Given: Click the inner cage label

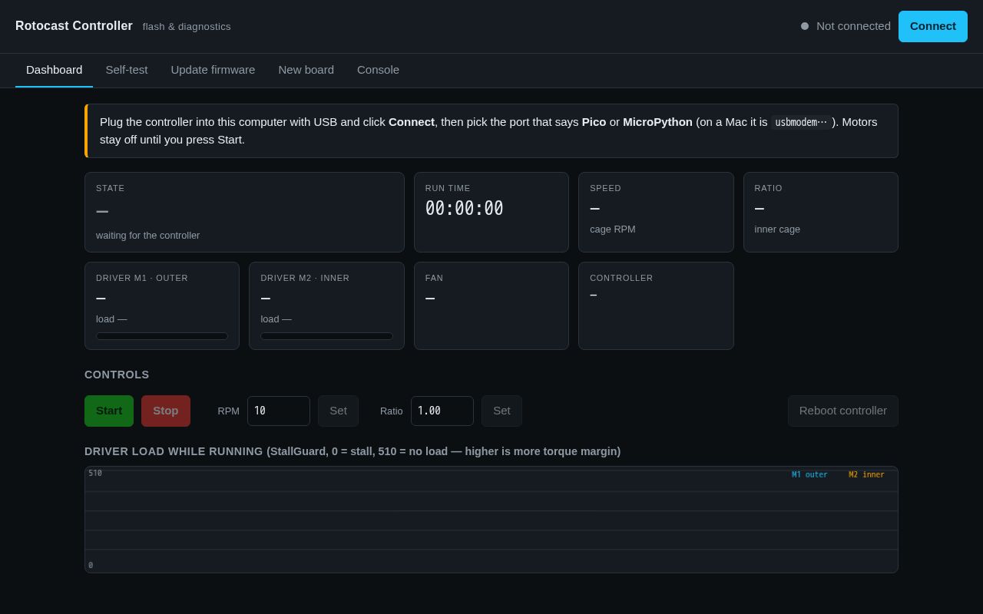Looking at the screenshot, I should click(777, 229).
